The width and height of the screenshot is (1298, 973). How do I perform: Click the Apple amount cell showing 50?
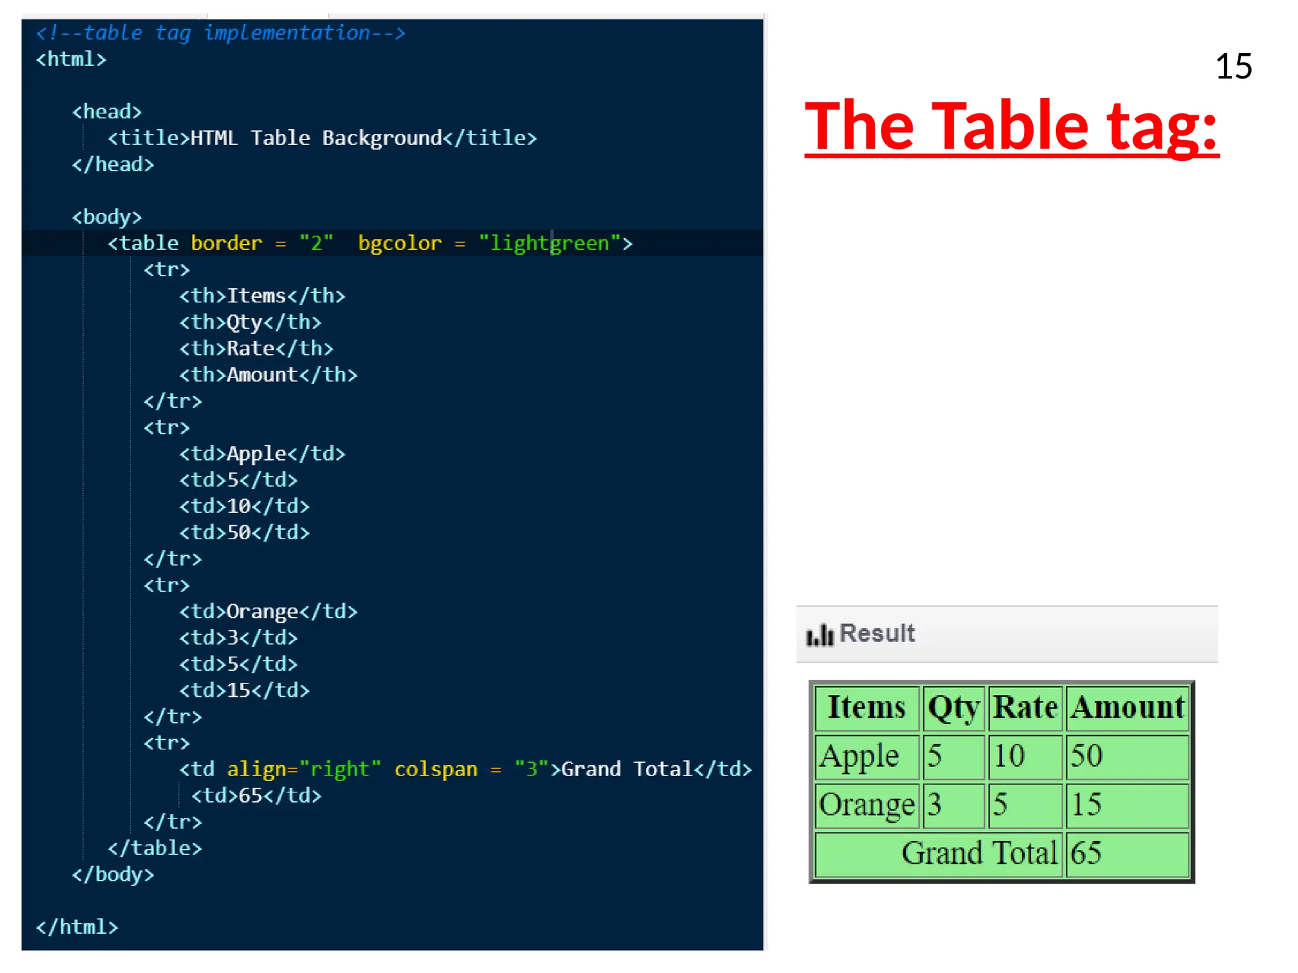(1127, 757)
